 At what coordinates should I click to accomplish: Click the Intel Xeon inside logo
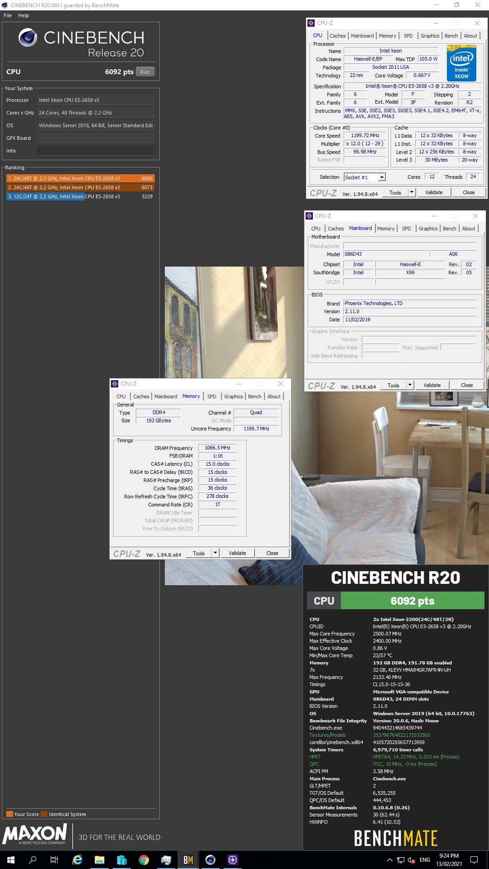click(461, 63)
